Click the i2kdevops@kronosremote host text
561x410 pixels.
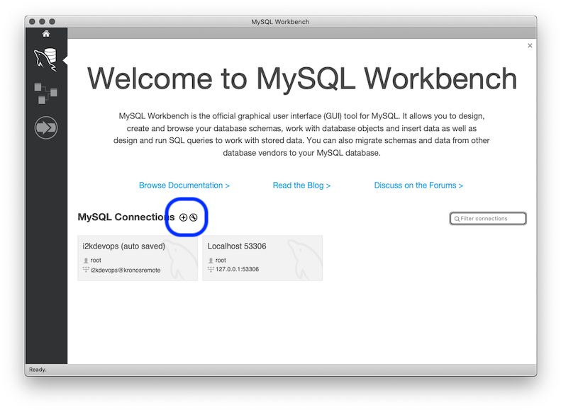(126, 271)
